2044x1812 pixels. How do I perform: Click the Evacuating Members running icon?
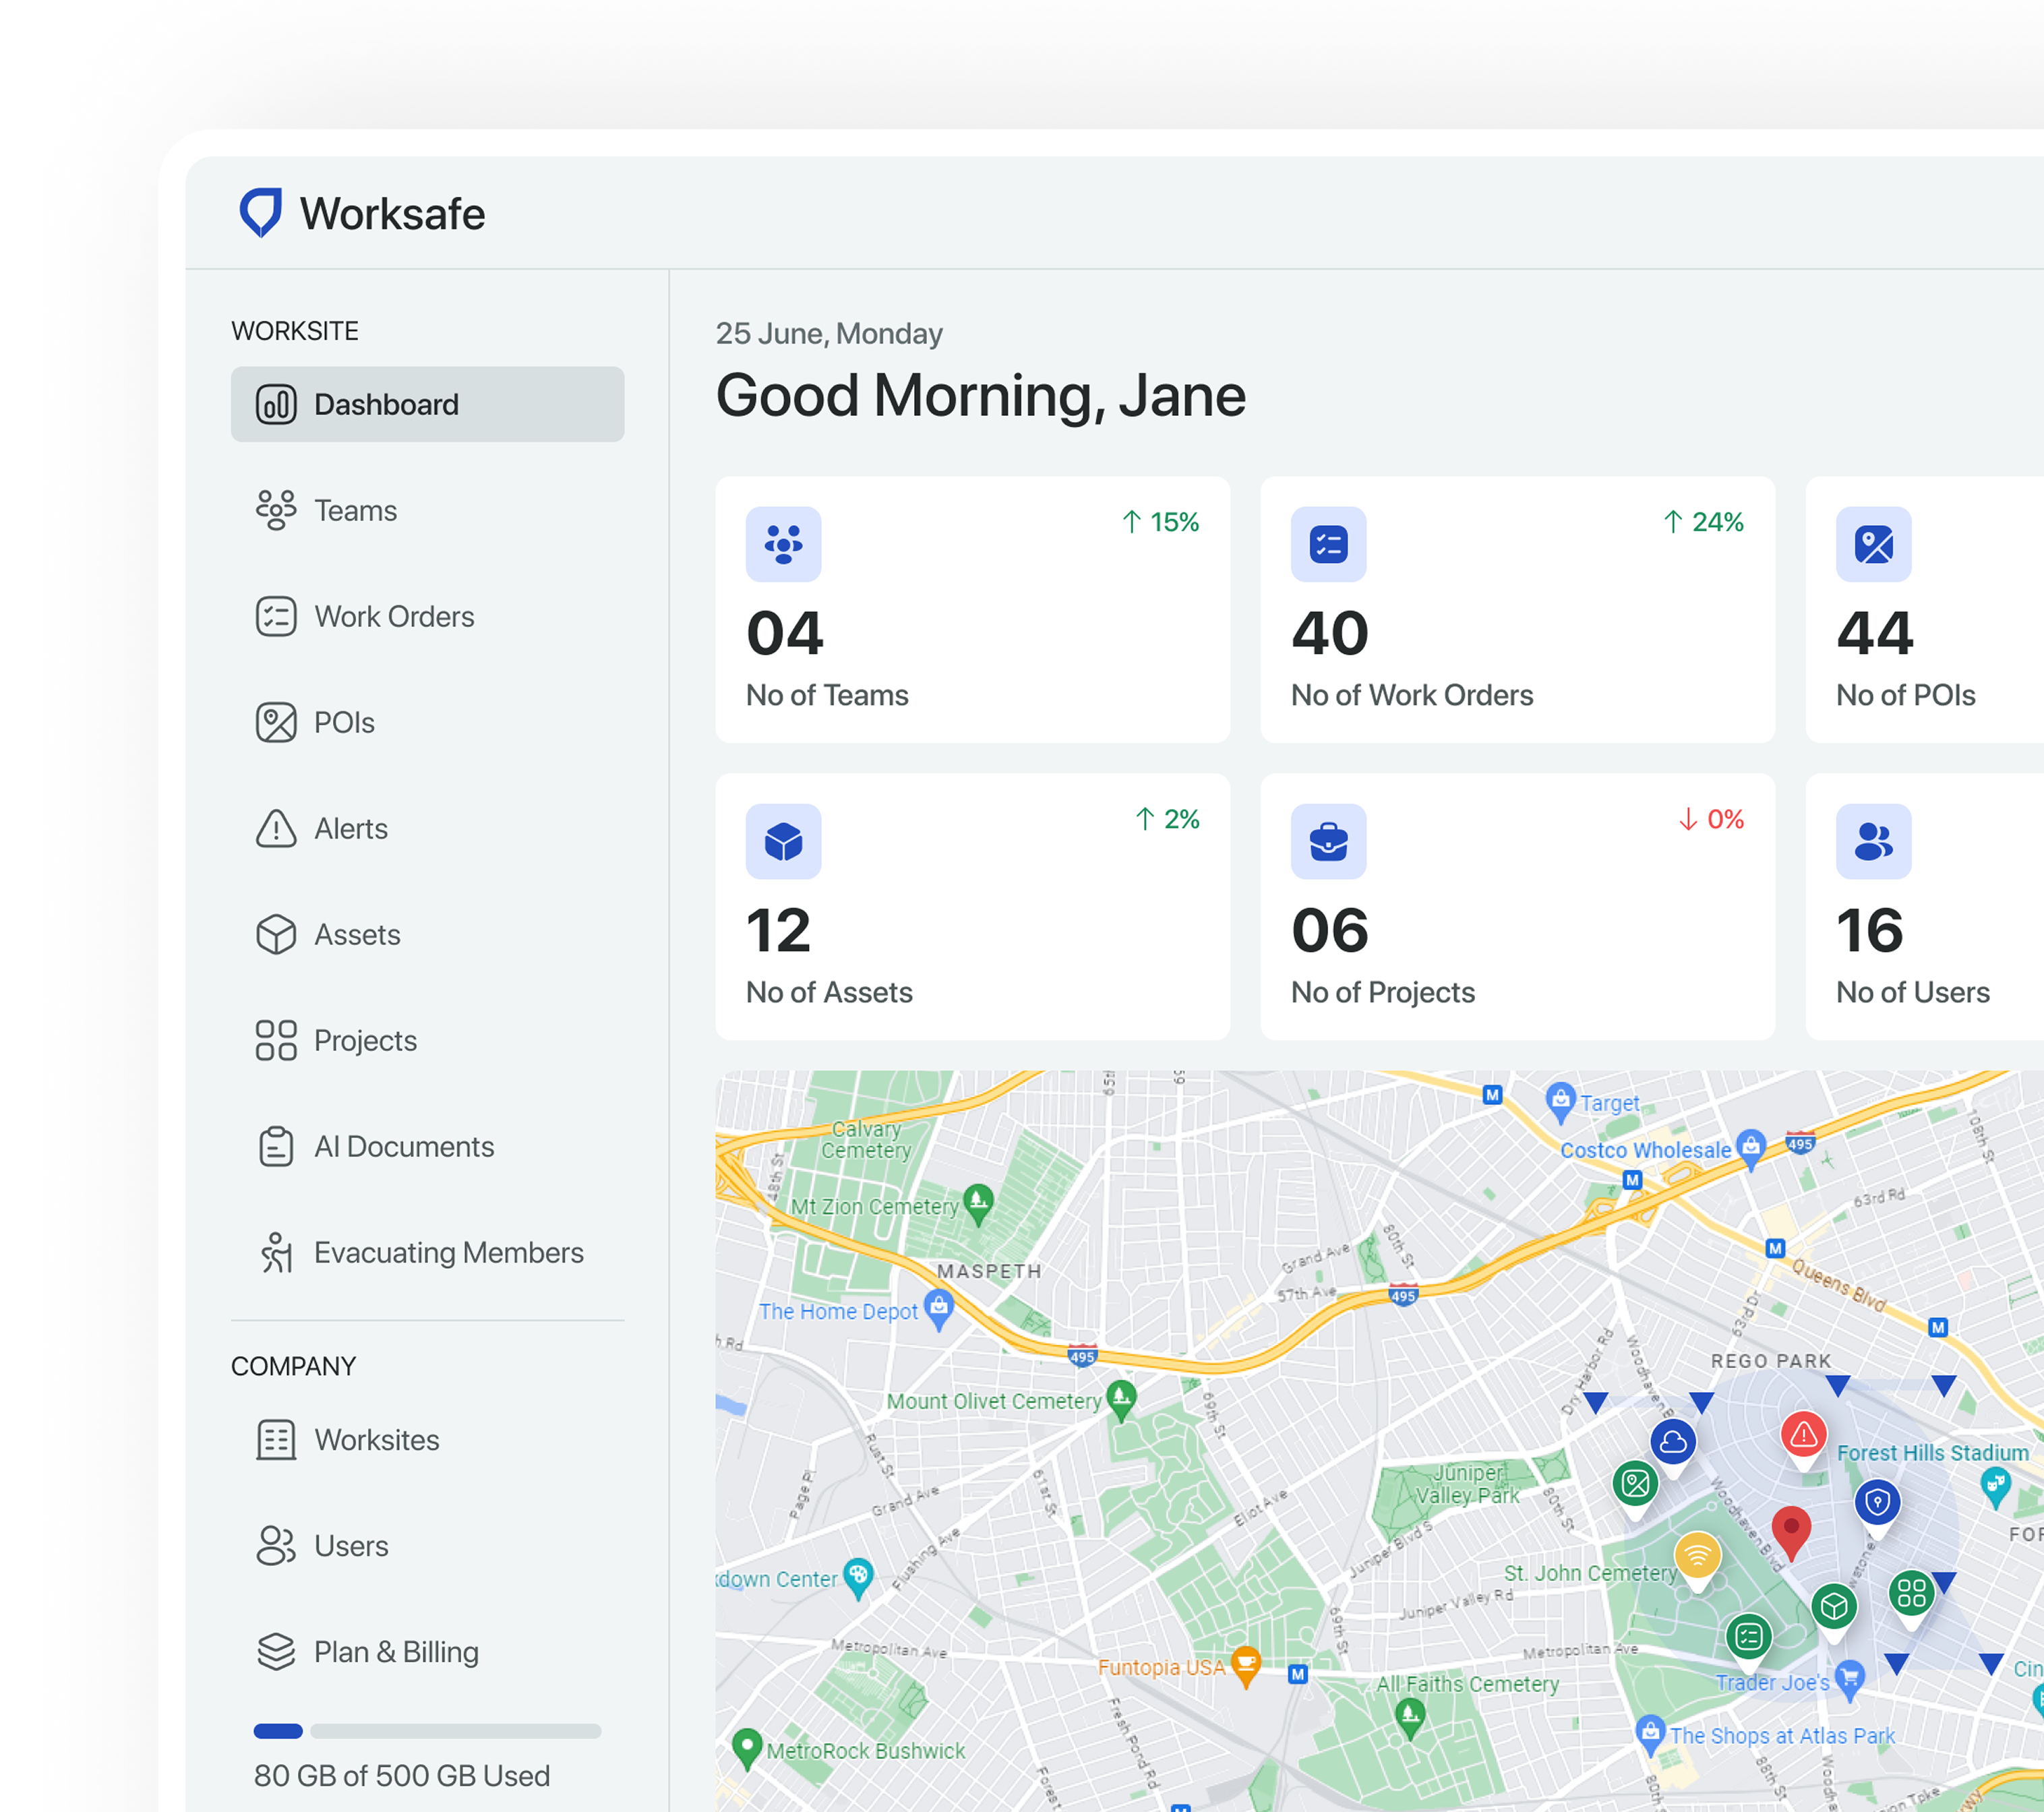click(x=276, y=1253)
